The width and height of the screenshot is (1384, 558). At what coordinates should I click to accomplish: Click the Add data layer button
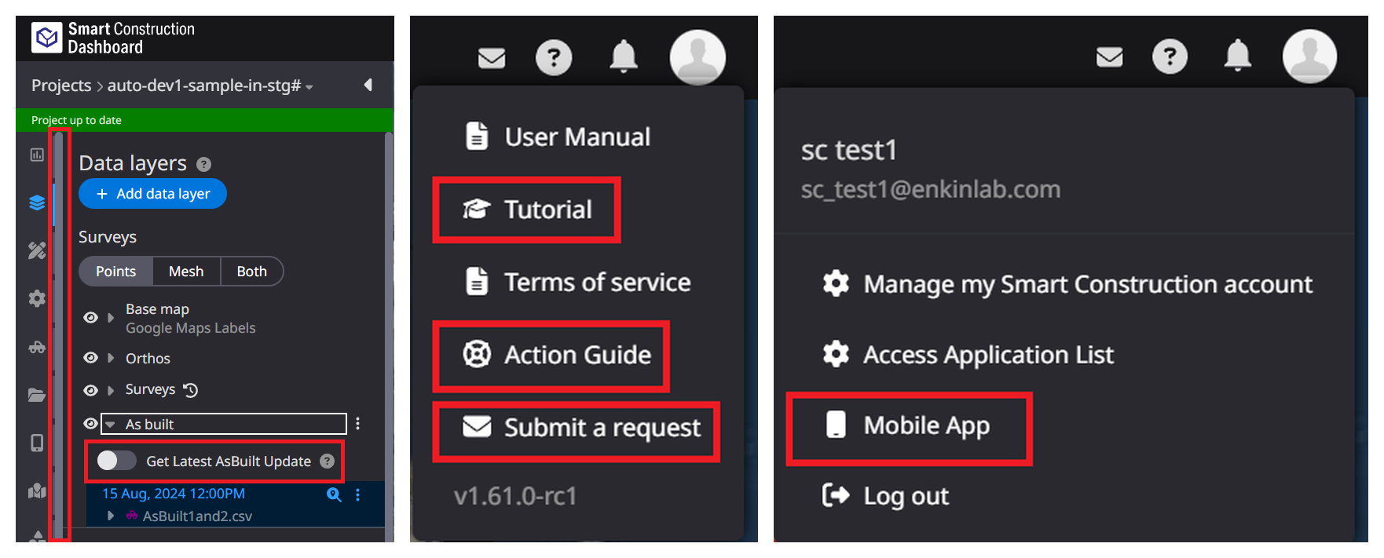pyautogui.click(x=152, y=194)
